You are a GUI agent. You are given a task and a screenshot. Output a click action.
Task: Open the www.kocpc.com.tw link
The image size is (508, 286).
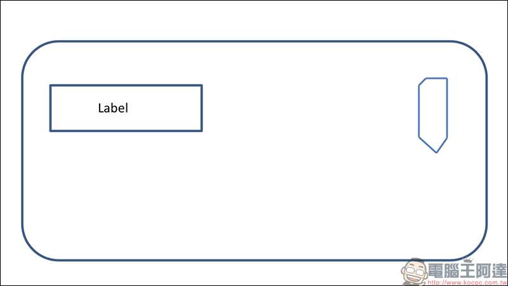tap(467, 283)
